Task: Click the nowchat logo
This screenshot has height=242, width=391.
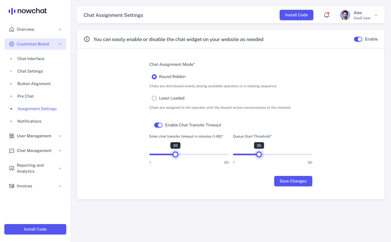Action: point(28,11)
